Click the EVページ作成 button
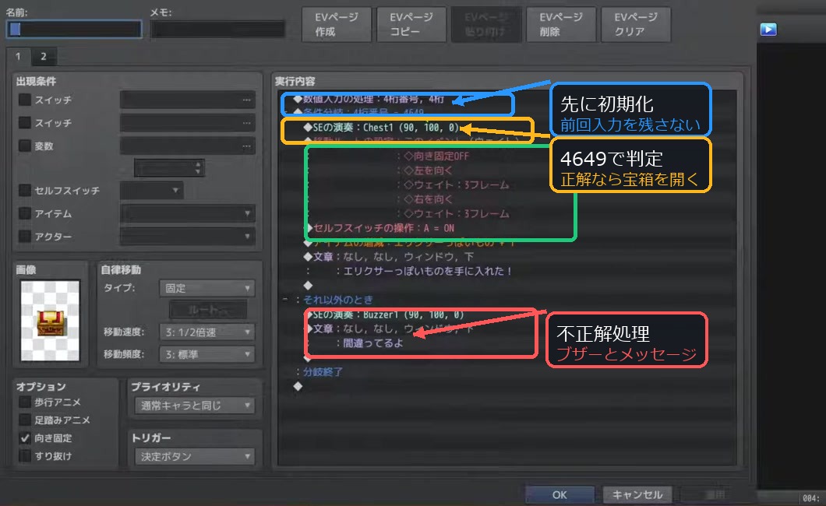This screenshot has height=506, width=826. click(337, 25)
